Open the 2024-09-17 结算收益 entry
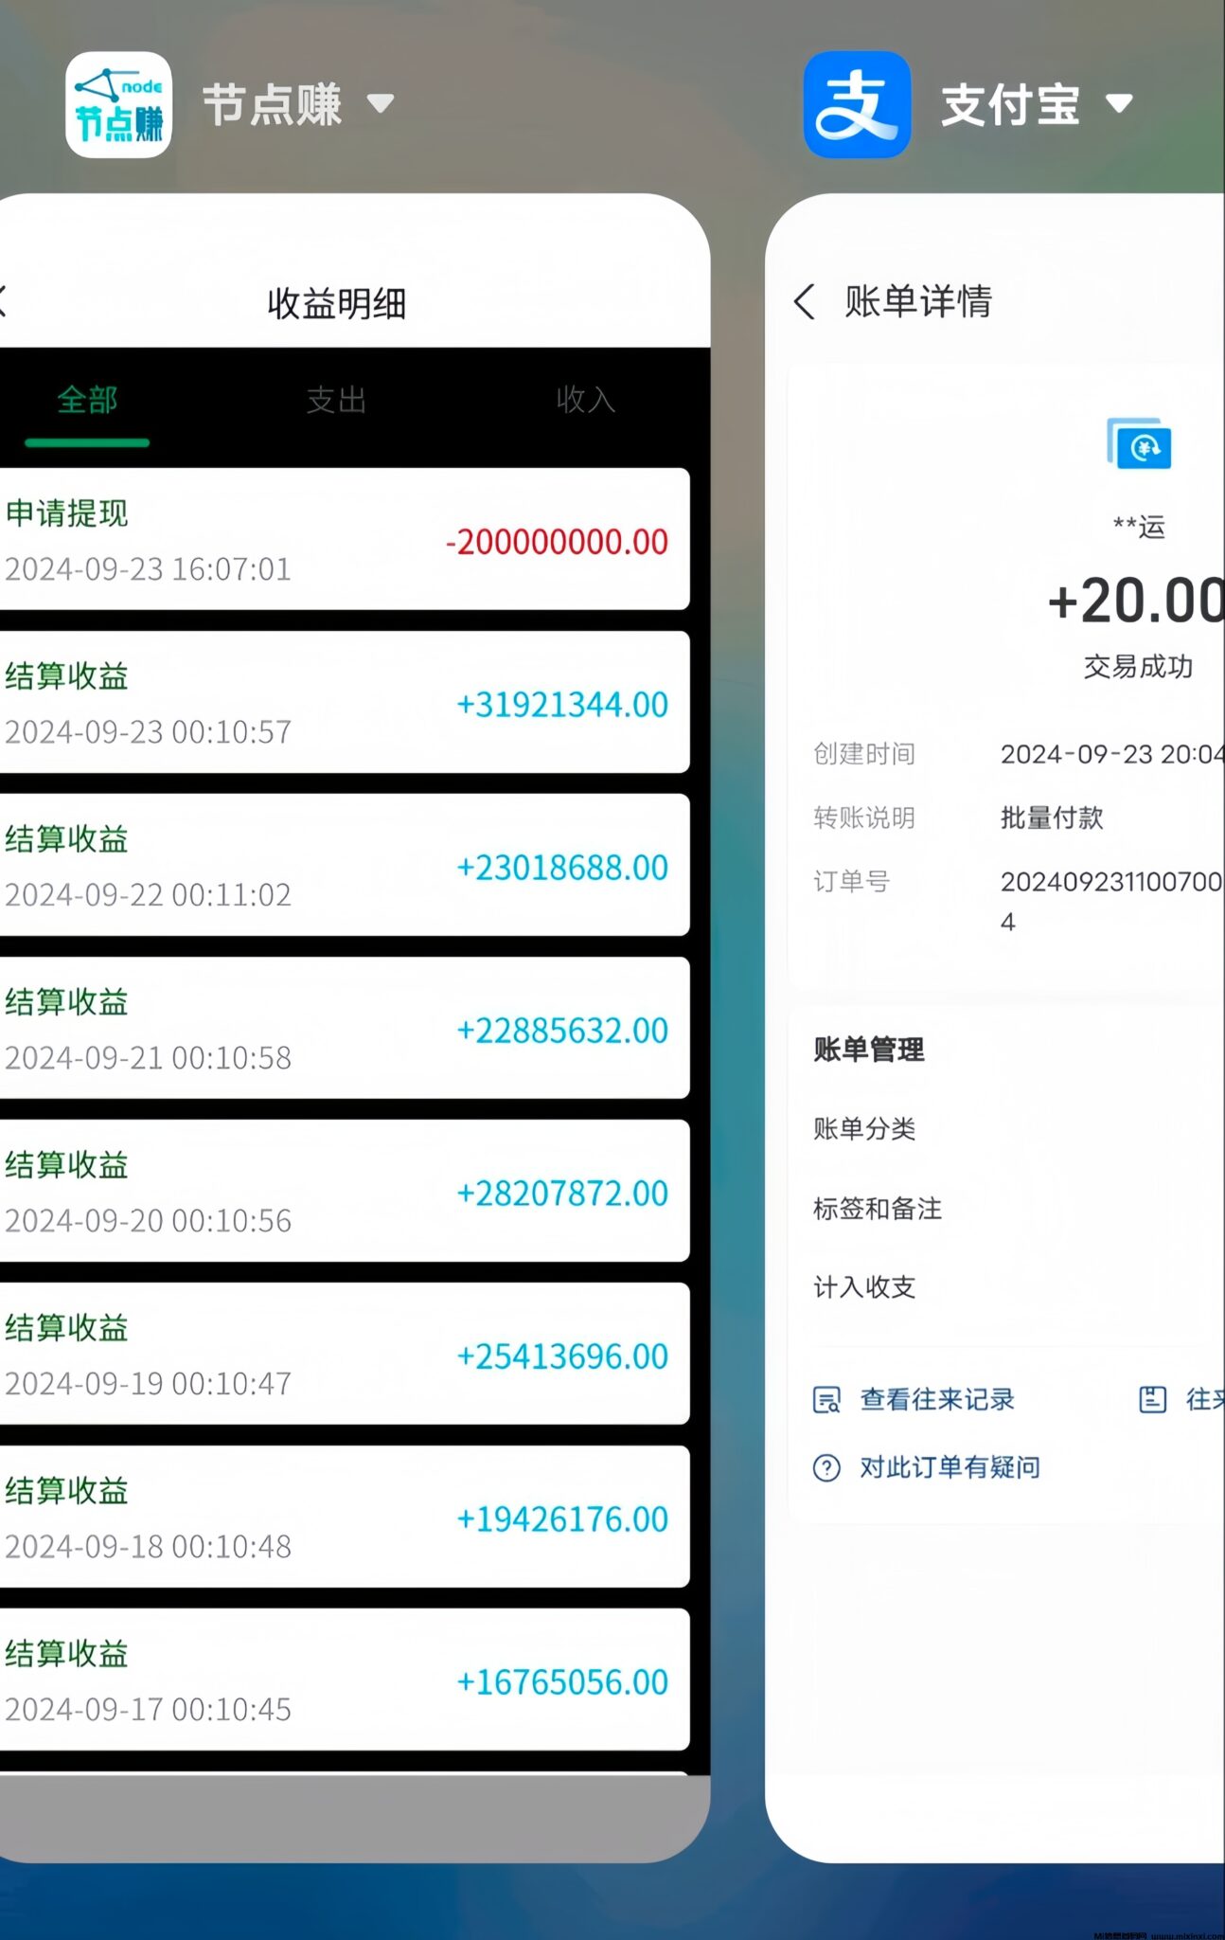The width and height of the screenshot is (1225, 1940). (x=341, y=1680)
